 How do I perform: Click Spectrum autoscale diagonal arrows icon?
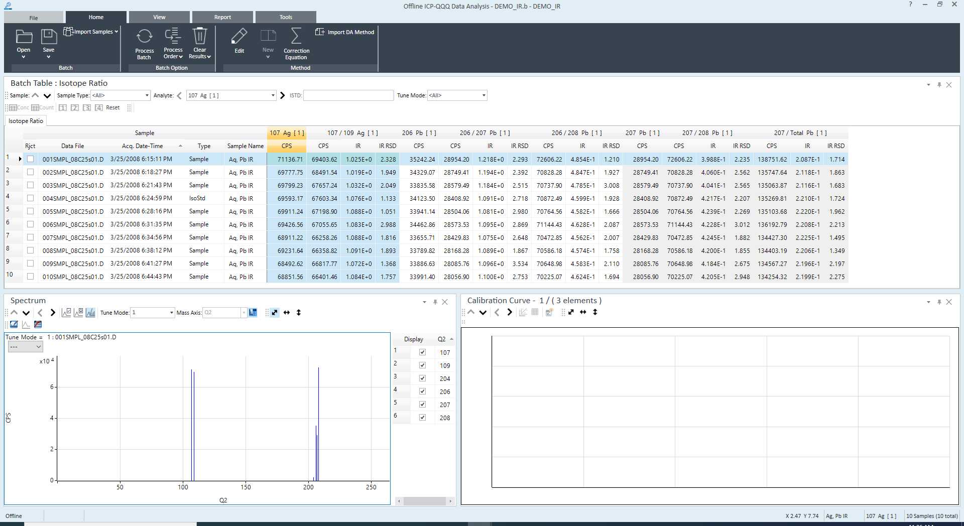point(275,313)
